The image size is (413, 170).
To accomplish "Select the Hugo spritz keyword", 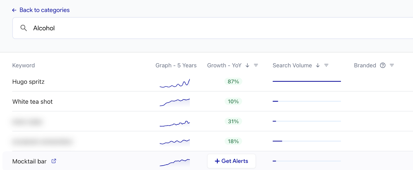I will 28,82.
